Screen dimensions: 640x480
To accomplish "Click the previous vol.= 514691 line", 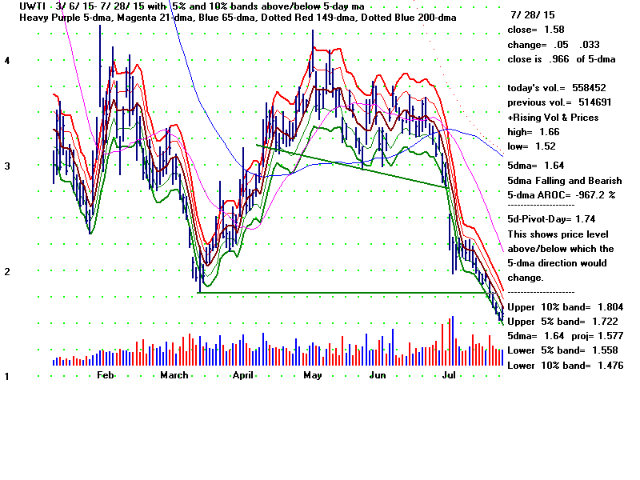I will click(559, 102).
